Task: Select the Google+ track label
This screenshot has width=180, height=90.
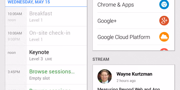Action: tap(107, 21)
